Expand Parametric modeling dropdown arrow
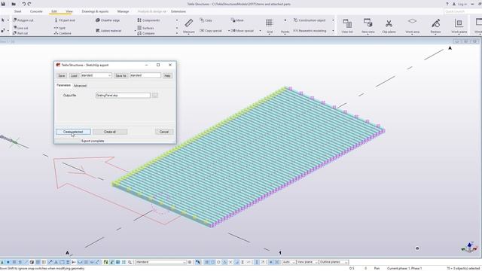This screenshot has height=271, width=482. [x=333, y=31]
